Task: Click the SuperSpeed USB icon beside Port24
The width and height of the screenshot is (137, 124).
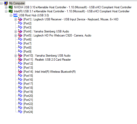Action: click(x=20, y=112)
